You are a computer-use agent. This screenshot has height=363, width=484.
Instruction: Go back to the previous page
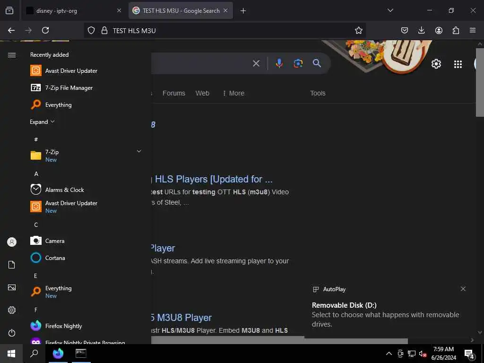coord(11,30)
